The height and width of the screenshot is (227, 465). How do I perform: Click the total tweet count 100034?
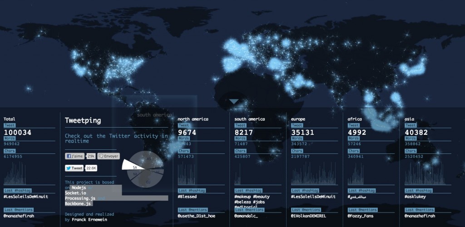coord(17,133)
